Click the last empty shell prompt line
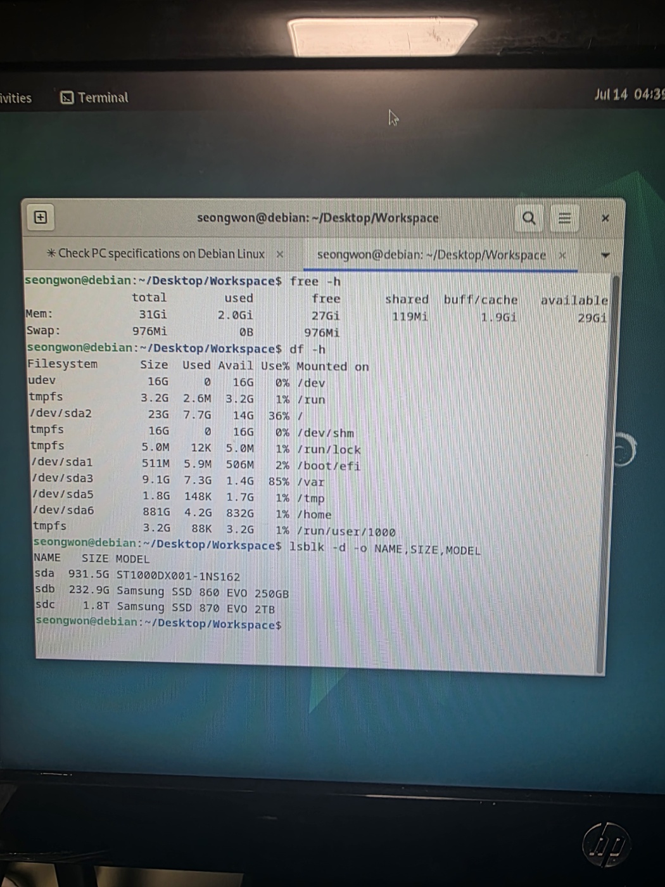Image resolution: width=665 pixels, height=887 pixels. (x=158, y=622)
